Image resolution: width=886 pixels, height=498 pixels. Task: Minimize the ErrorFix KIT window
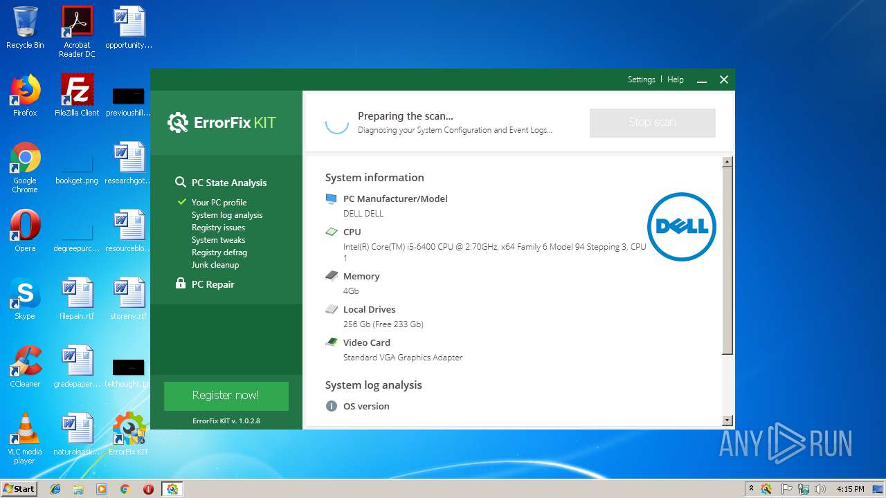tap(702, 80)
